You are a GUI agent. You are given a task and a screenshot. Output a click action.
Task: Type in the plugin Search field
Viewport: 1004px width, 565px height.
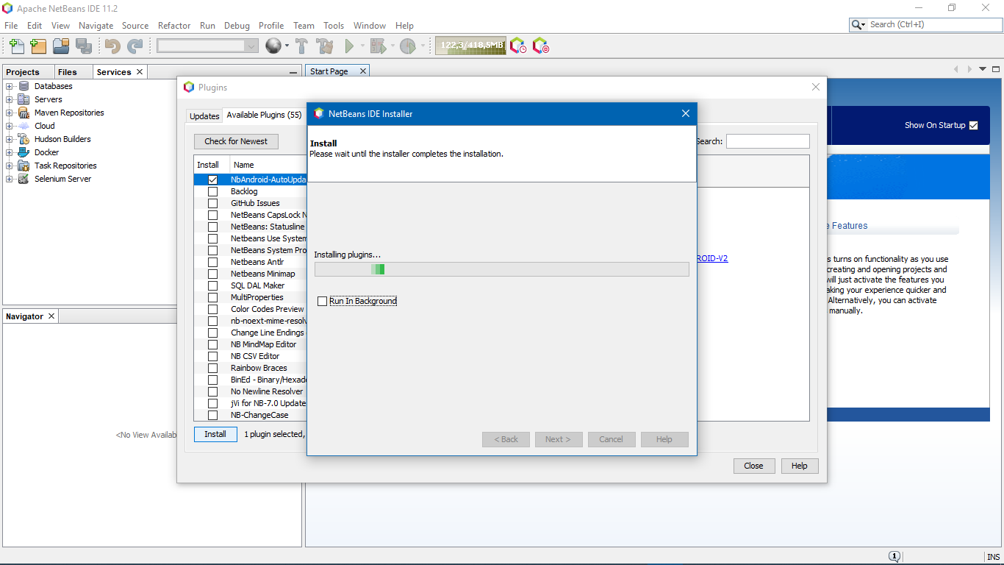tap(767, 141)
